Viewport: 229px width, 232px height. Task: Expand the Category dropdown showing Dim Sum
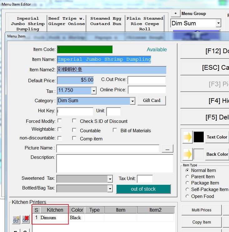click(x=132, y=101)
